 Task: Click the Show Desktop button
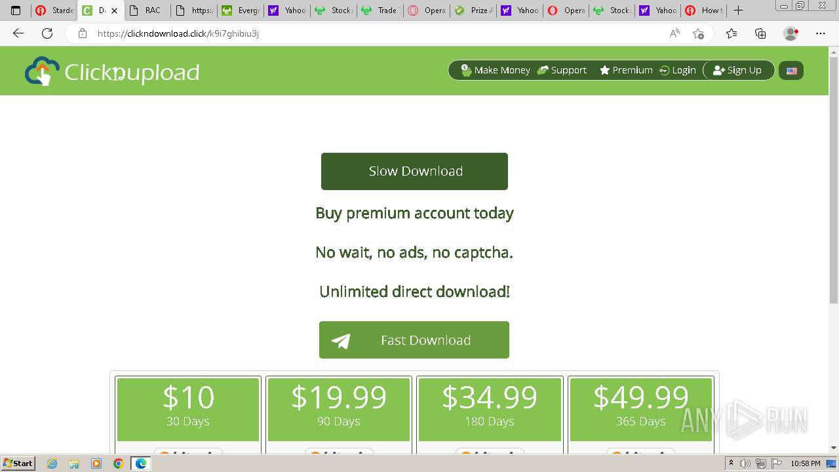coord(832,463)
